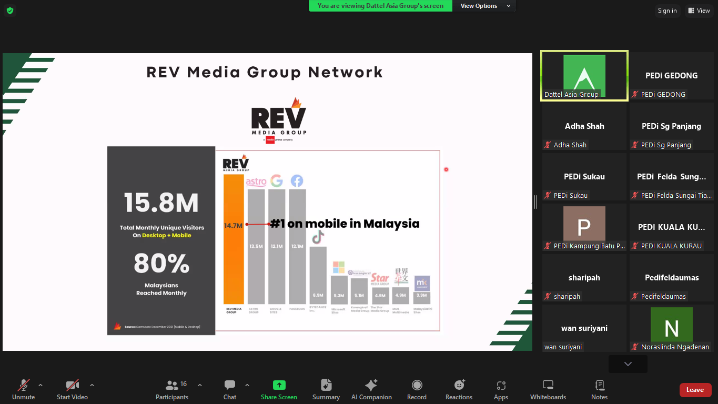Screen dimensions: 718x404
Task: Select wan suriyani participant tile
Action: tap(584, 328)
